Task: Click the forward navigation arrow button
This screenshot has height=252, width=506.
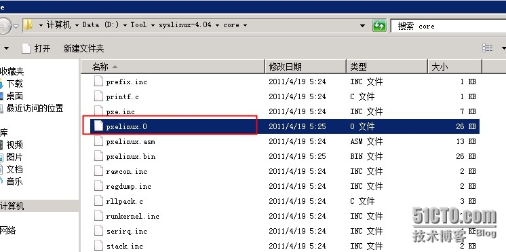Action: pyautogui.click(x=4, y=25)
